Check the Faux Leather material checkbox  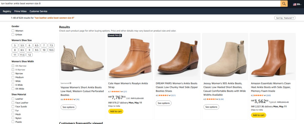[x=13, y=103]
